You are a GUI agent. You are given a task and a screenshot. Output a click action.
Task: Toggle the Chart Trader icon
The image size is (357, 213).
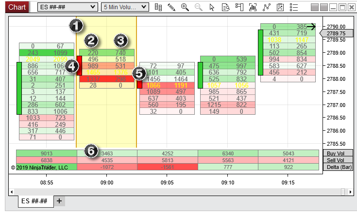(239, 7)
